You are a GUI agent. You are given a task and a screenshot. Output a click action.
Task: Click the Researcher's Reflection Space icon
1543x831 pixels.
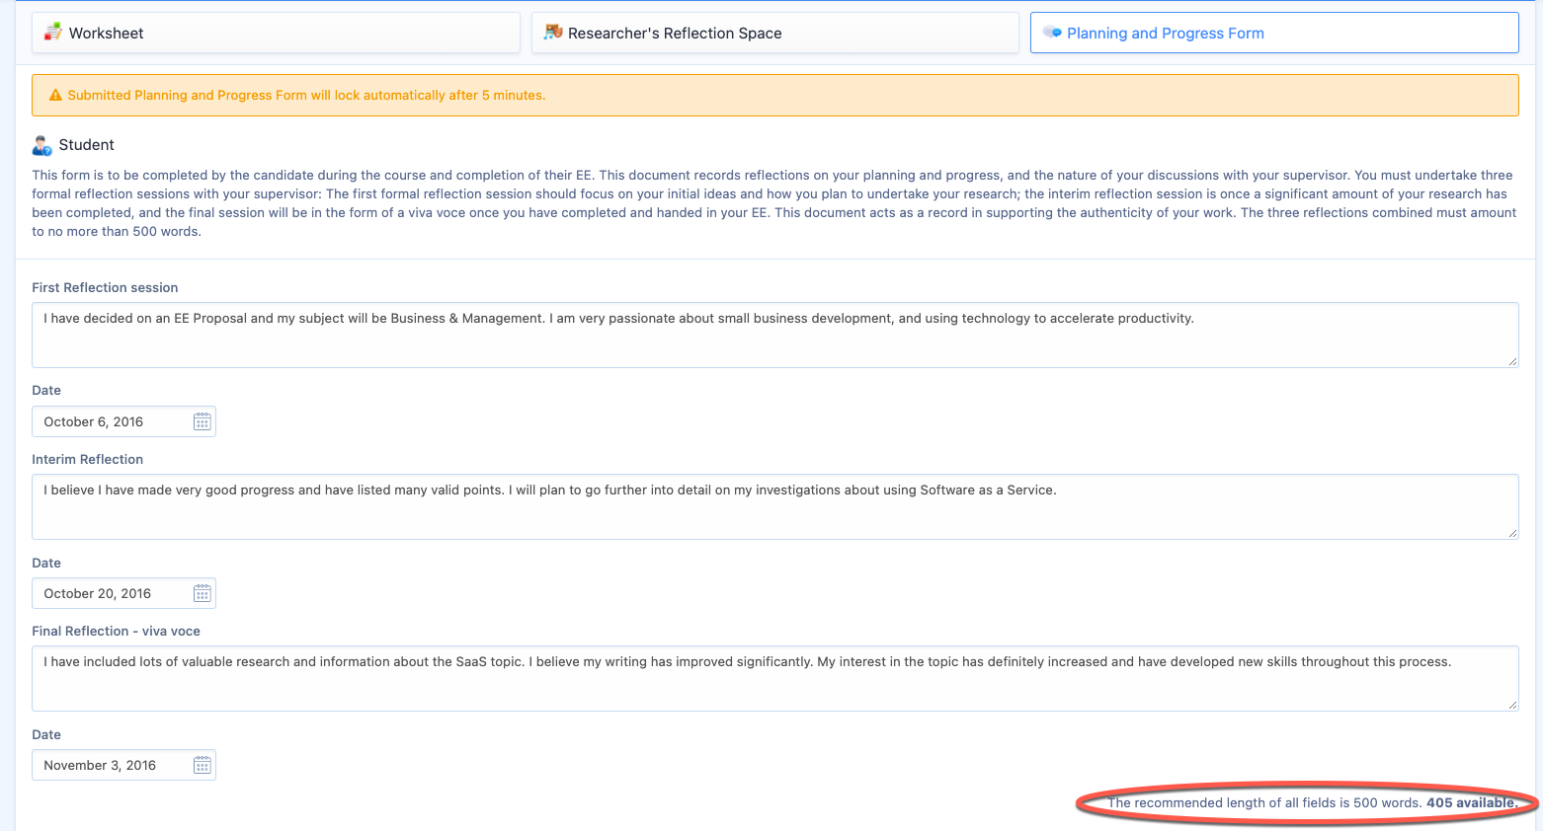point(553,33)
